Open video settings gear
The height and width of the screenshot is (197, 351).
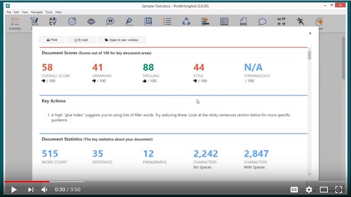(x=309, y=190)
